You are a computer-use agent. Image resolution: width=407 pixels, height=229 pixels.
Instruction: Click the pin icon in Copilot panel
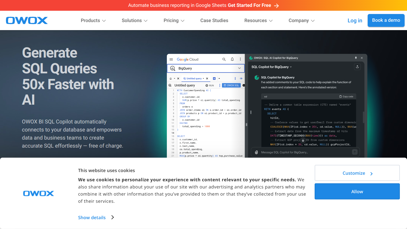pyautogui.click(x=356, y=58)
